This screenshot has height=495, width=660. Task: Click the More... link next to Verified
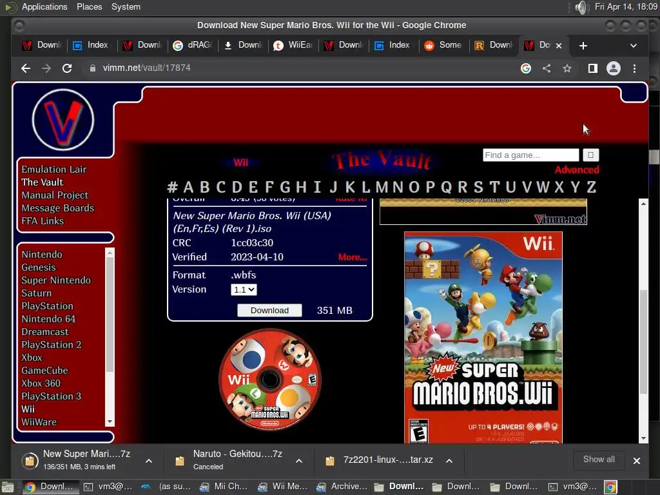pyautogui.click(x=353, y=257)
